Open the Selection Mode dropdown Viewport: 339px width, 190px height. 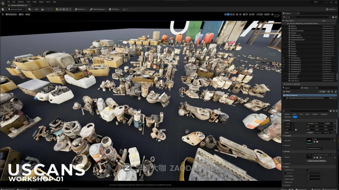coord(16,9)
